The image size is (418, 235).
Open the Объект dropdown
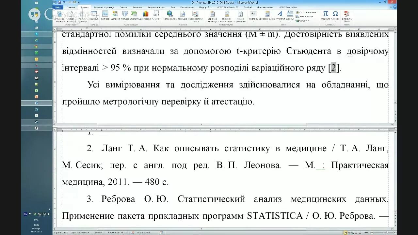(x=303, y=21)
